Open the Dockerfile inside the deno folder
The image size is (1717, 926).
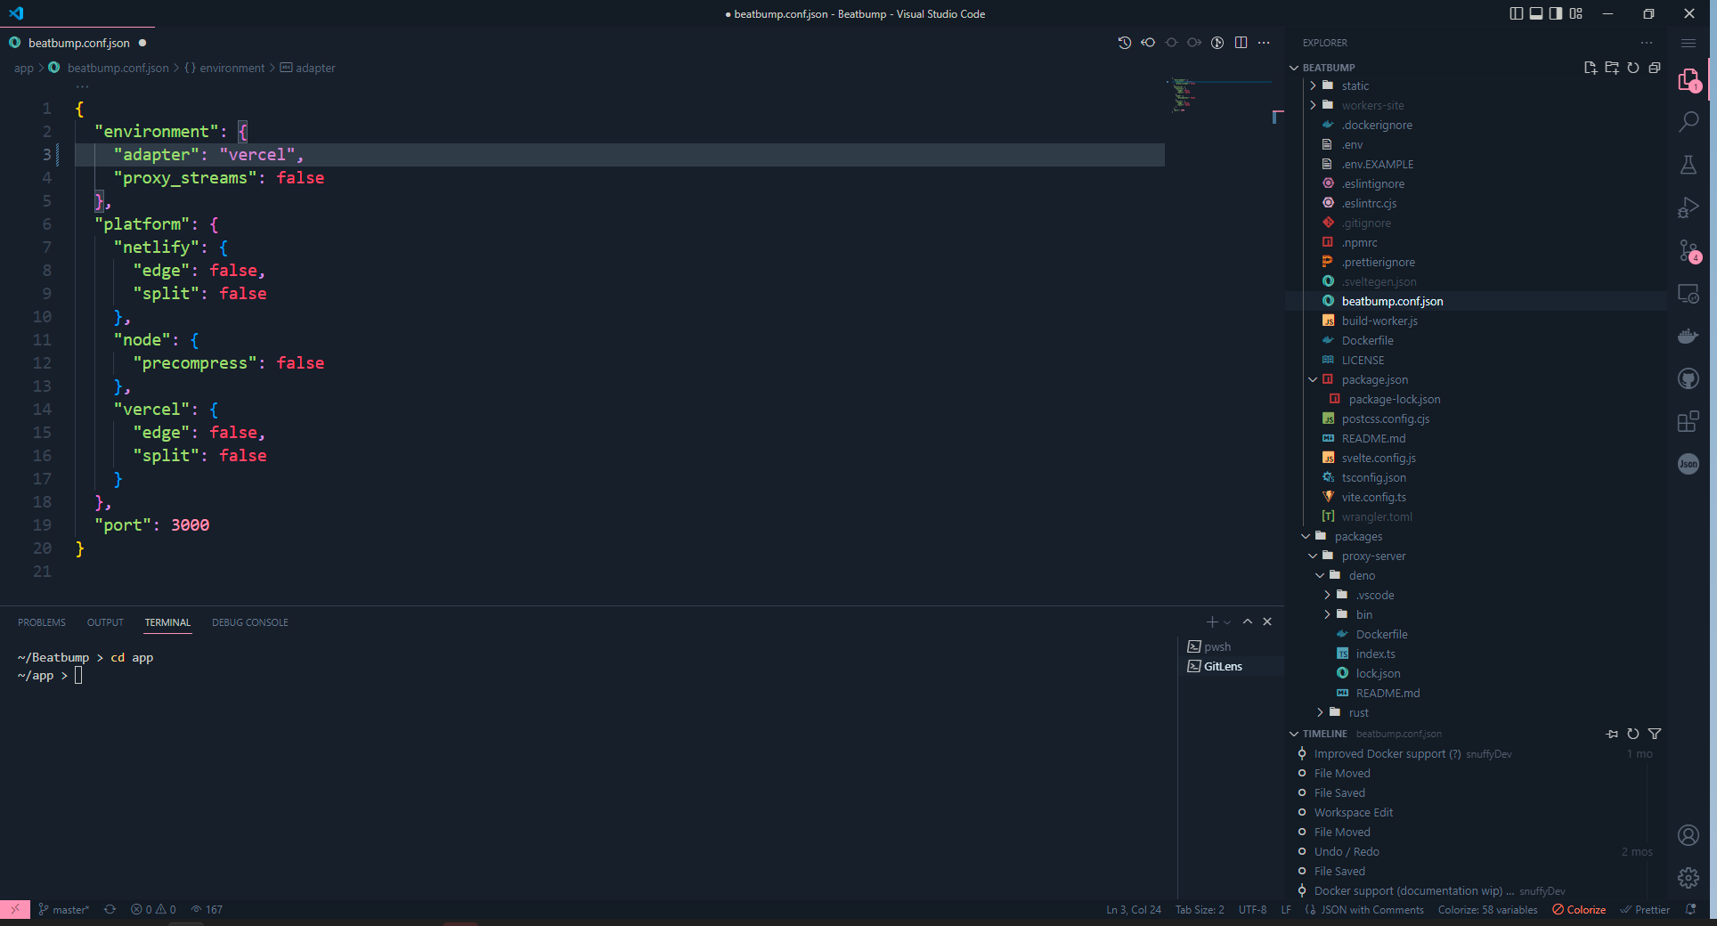1381,634
